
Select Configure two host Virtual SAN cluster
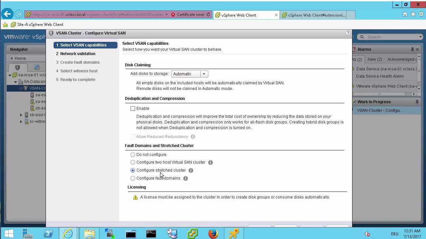coord(133,162)
